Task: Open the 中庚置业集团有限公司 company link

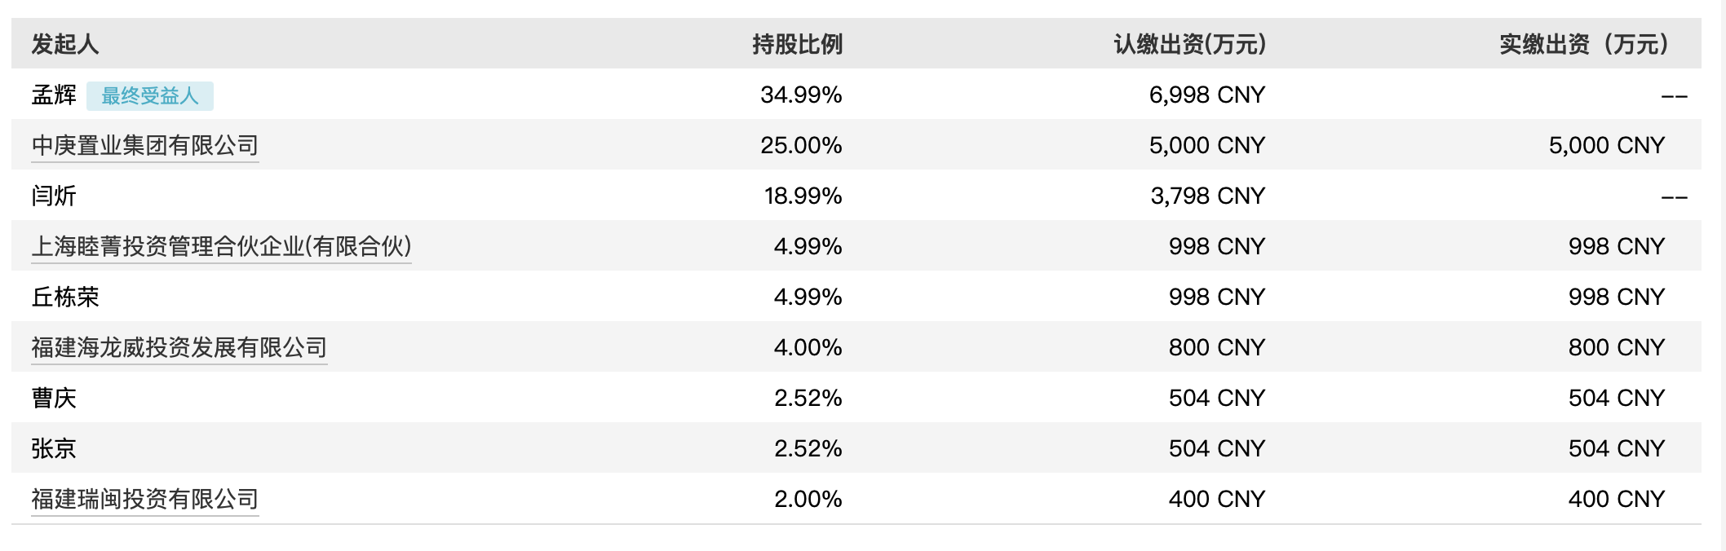Action: [x=144, y=145]
